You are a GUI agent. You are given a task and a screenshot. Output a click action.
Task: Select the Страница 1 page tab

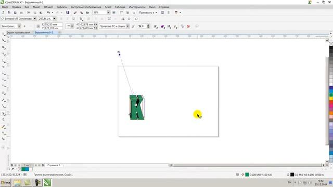point(54,165)
